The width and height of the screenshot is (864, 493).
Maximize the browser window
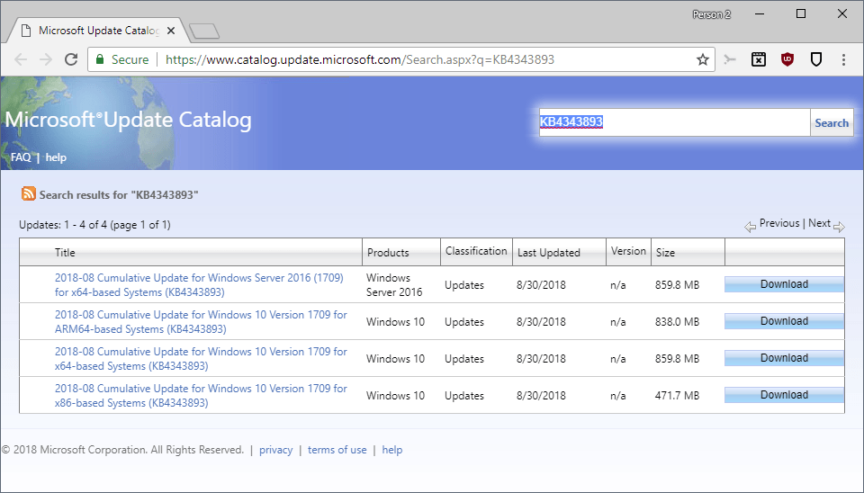point(801,13)
